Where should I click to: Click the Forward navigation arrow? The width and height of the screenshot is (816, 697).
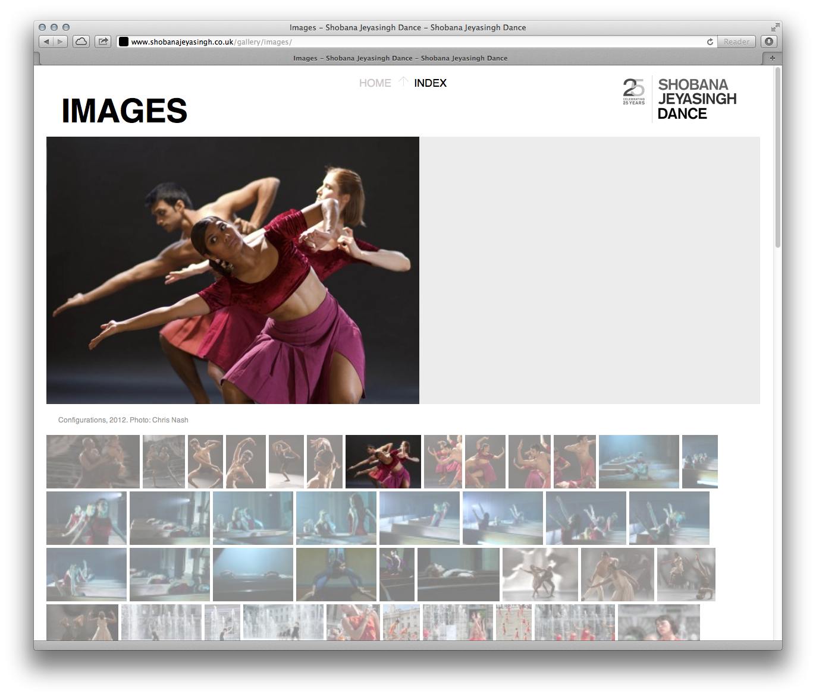pos(59,42)
